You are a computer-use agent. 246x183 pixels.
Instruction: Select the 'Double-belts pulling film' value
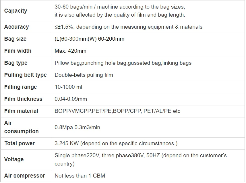[x=84, y=75]
